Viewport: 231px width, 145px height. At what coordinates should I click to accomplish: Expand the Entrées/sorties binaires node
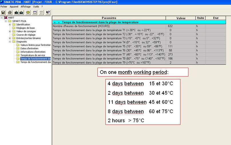[10, 38]
